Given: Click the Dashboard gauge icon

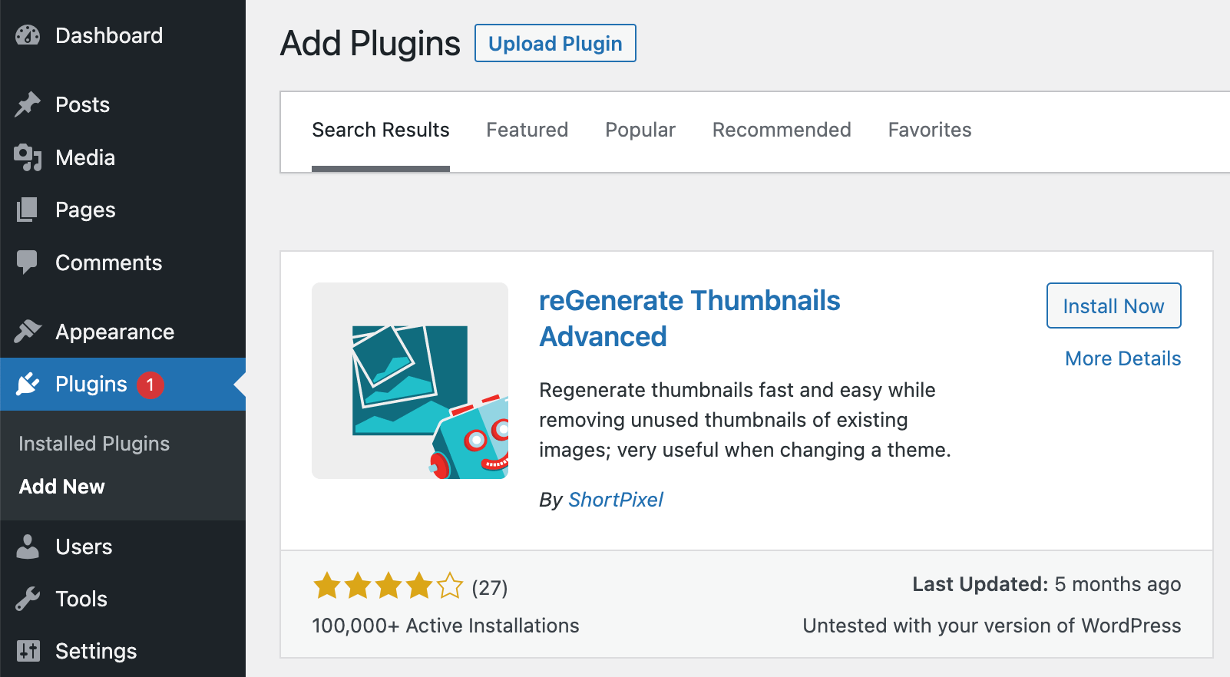Looking at the screenshot, I should 28,35.
